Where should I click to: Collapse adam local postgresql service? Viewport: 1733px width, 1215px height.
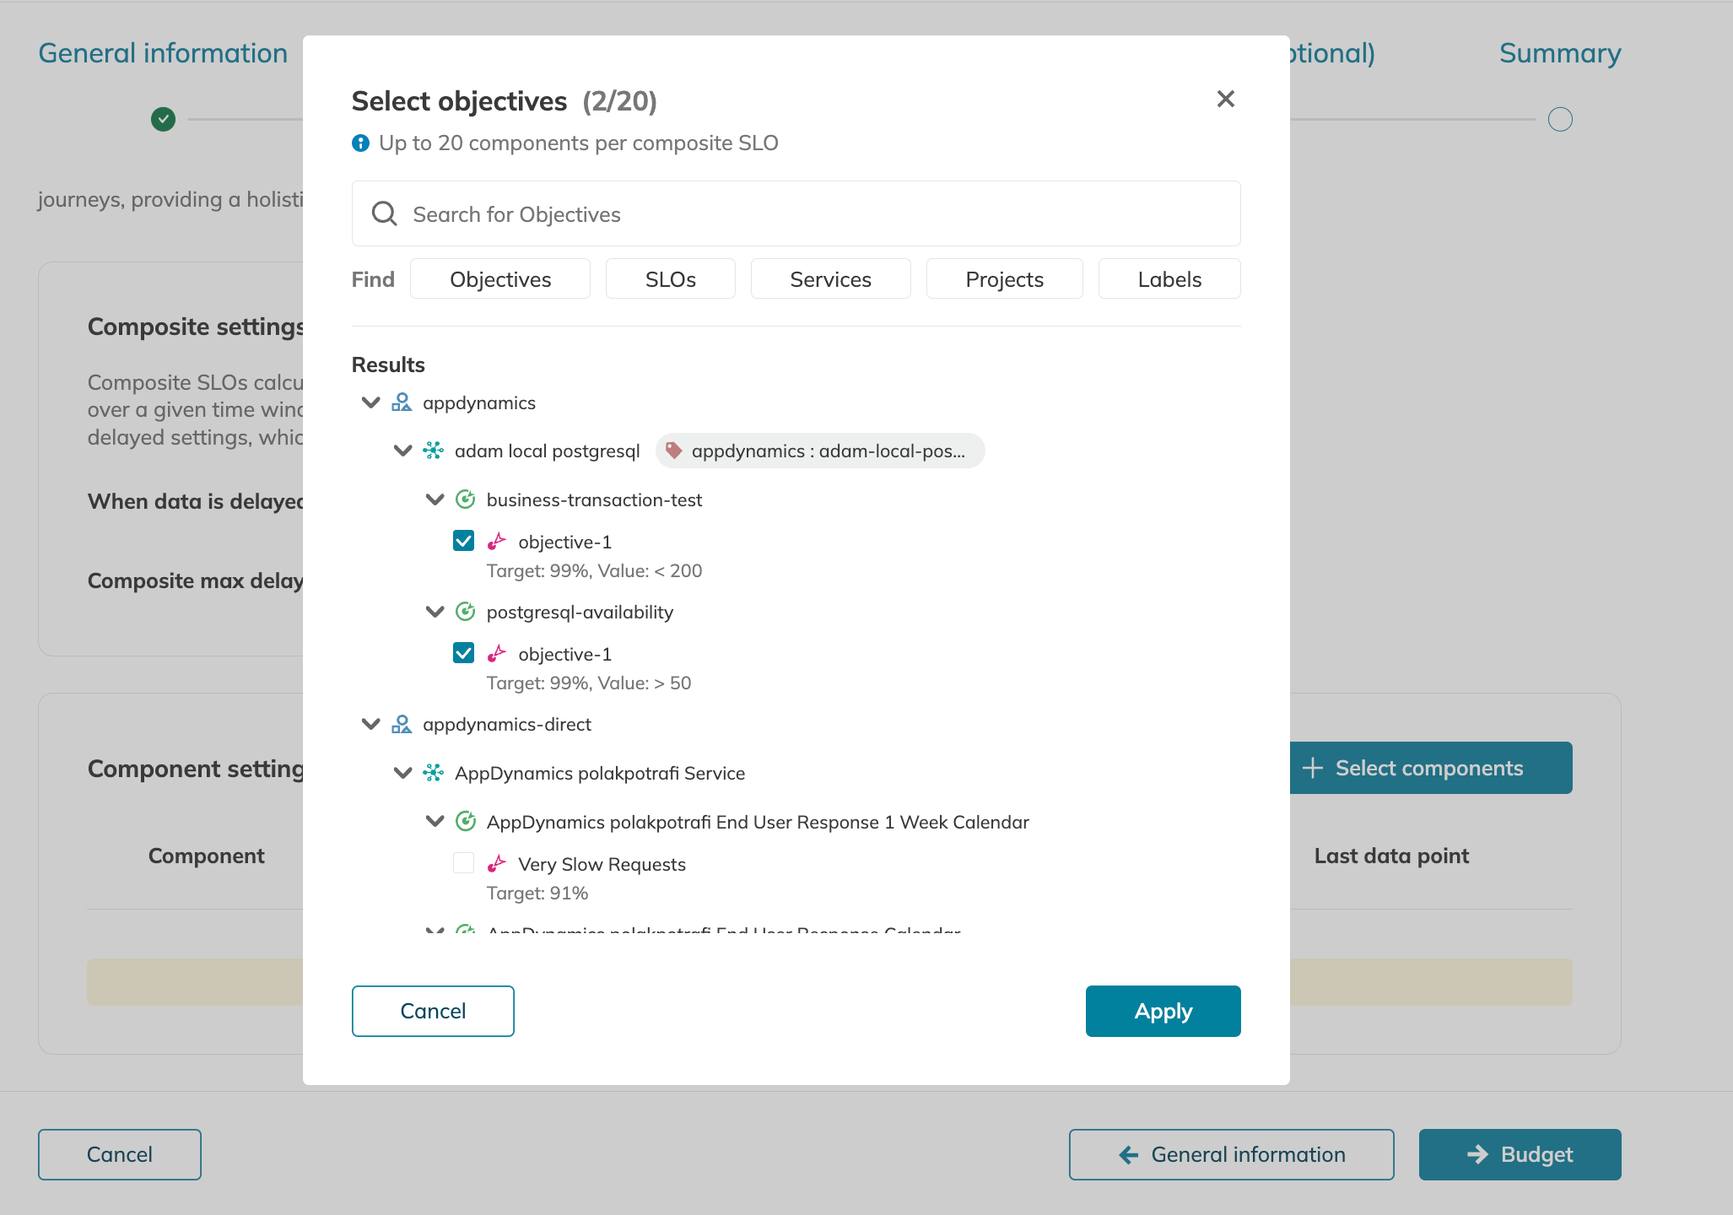click(402, 451)
